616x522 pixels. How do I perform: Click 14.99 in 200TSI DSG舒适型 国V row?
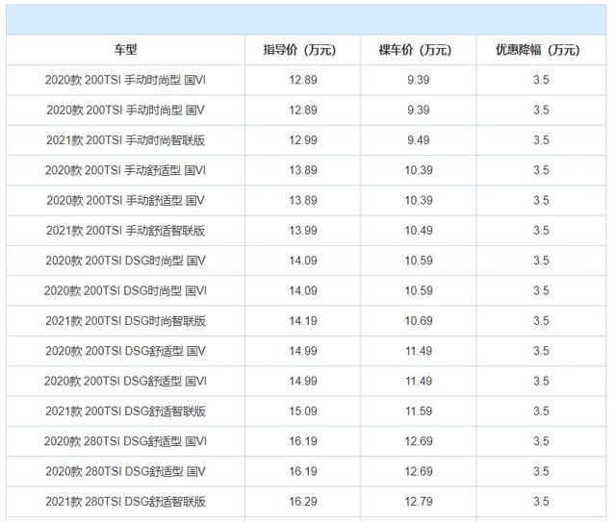click(x=303, y=351)
